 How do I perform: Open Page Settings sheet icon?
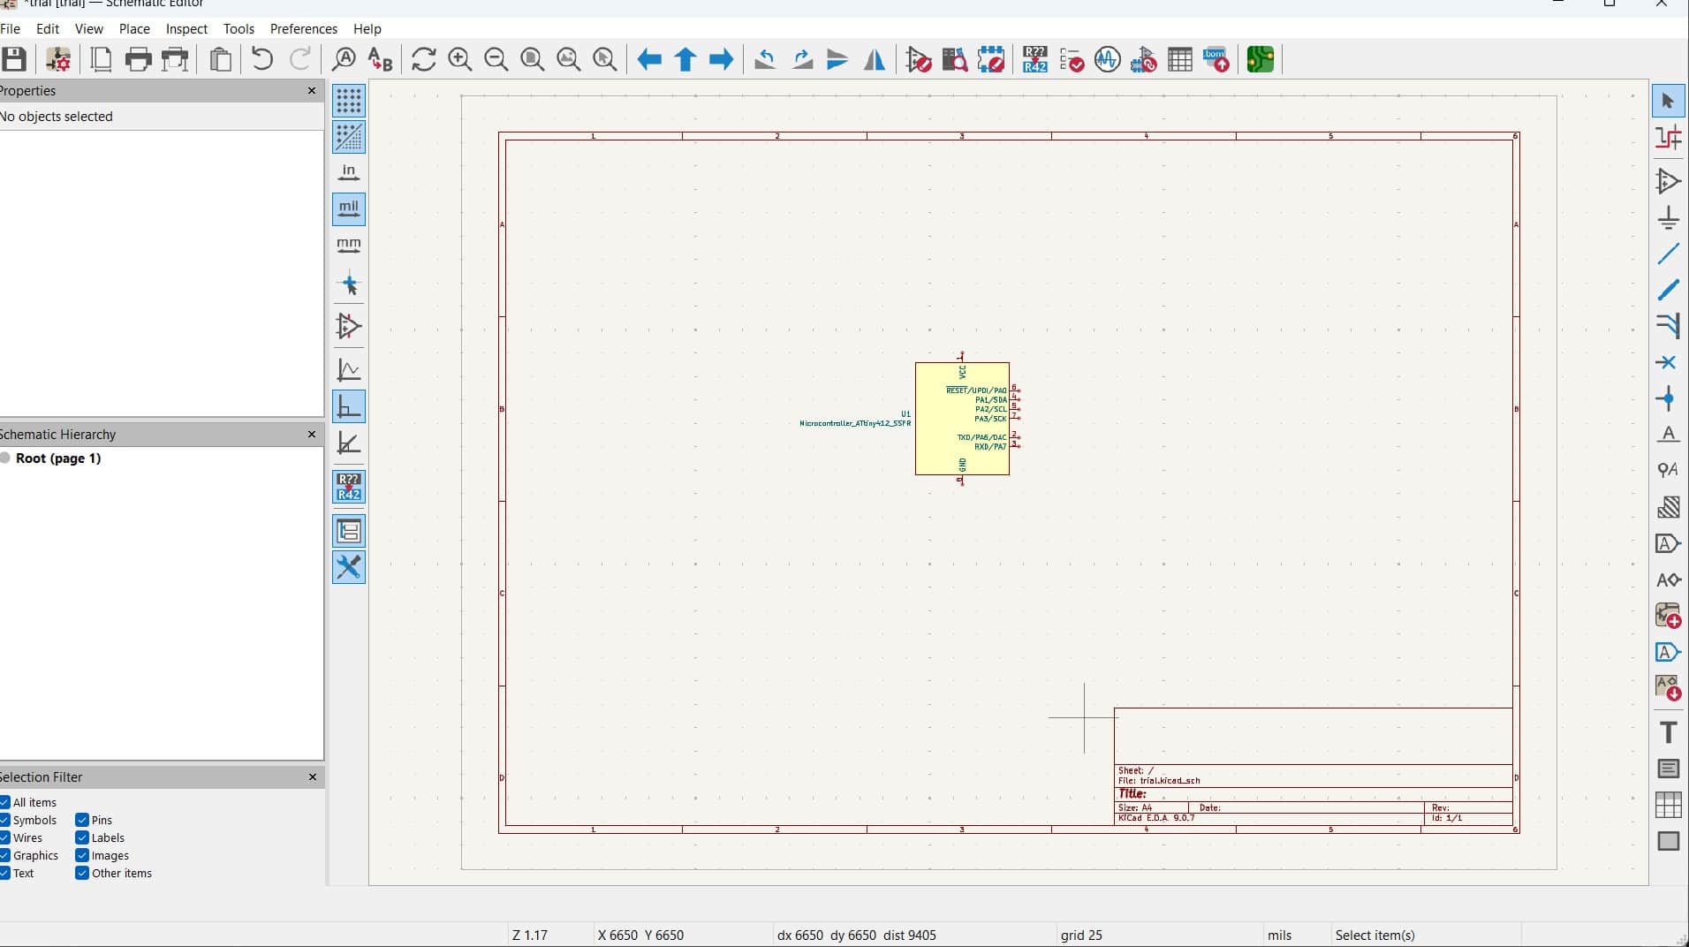point(102,59)
